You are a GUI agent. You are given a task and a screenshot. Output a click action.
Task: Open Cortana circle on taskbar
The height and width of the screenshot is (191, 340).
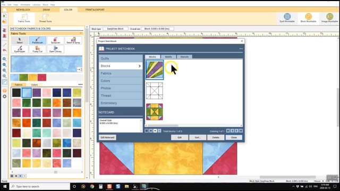click(x=74, y=186)
